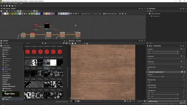This screenshot has width=187, height=105.
Task: Click inheritance icon beside Pixel Size
Action: click(181, 49)
